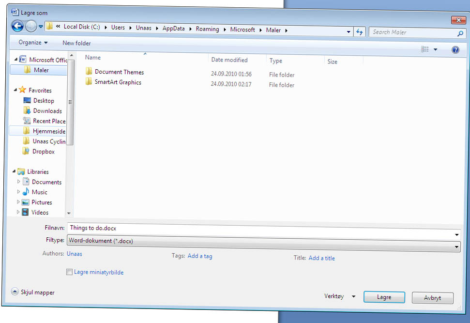
Task: Click the search magnifier icon
Action: tap(460, 33)
